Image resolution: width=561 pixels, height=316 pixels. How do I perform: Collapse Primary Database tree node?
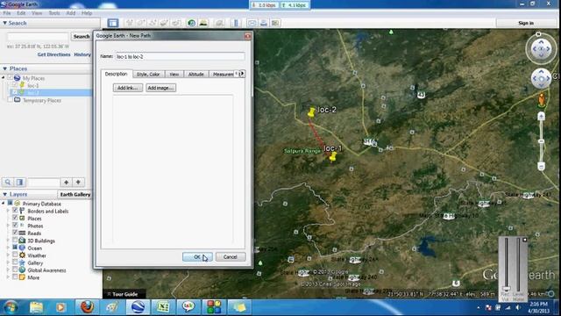(x=4, y=203)
